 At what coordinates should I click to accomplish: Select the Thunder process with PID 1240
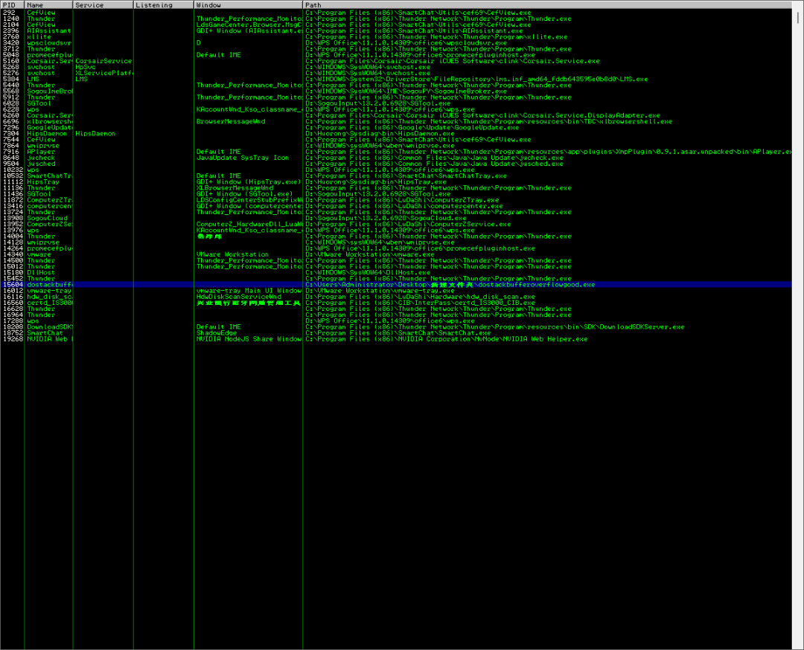point(396,19)
